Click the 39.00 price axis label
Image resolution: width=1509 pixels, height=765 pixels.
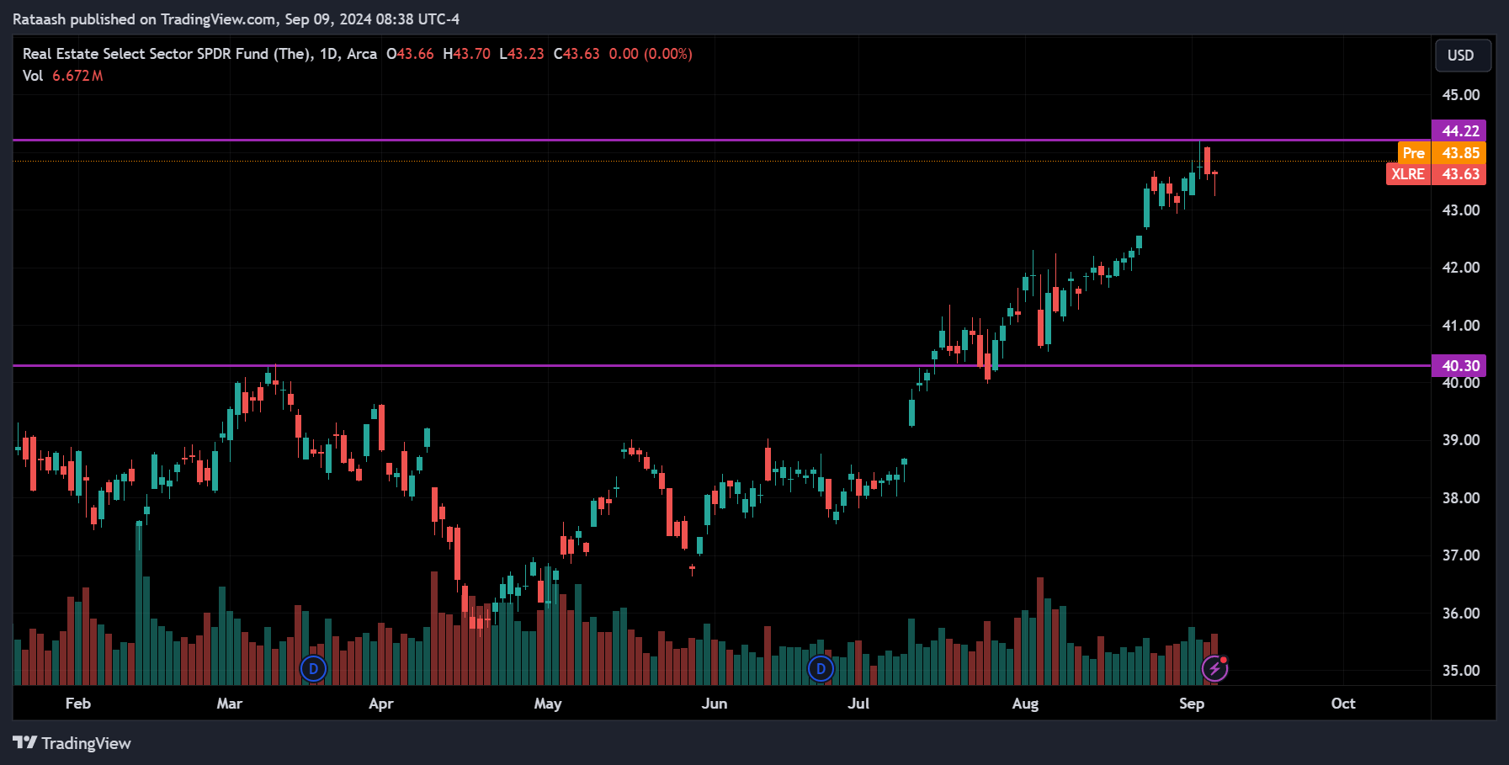click(1461, 440)
